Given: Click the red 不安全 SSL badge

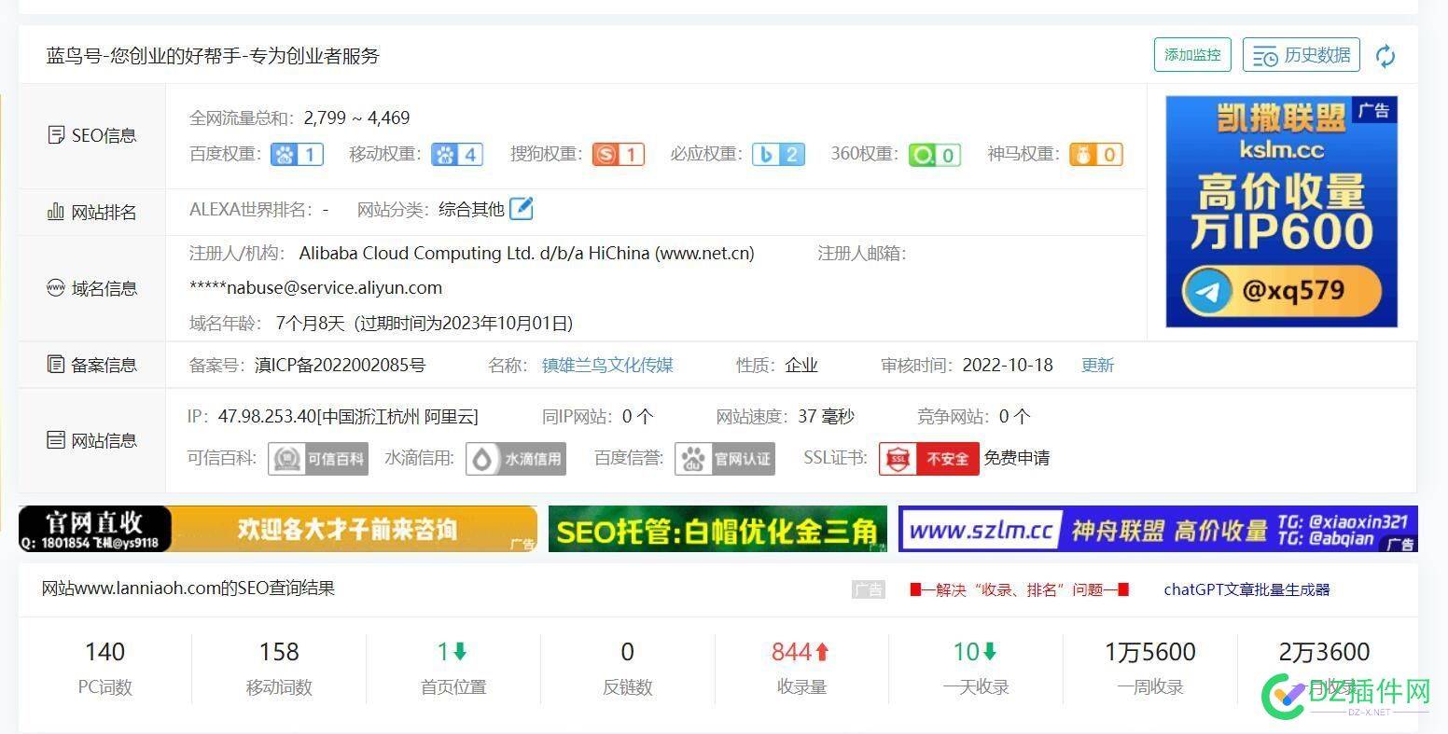Looking at the screenshot, I should (929, 458).
